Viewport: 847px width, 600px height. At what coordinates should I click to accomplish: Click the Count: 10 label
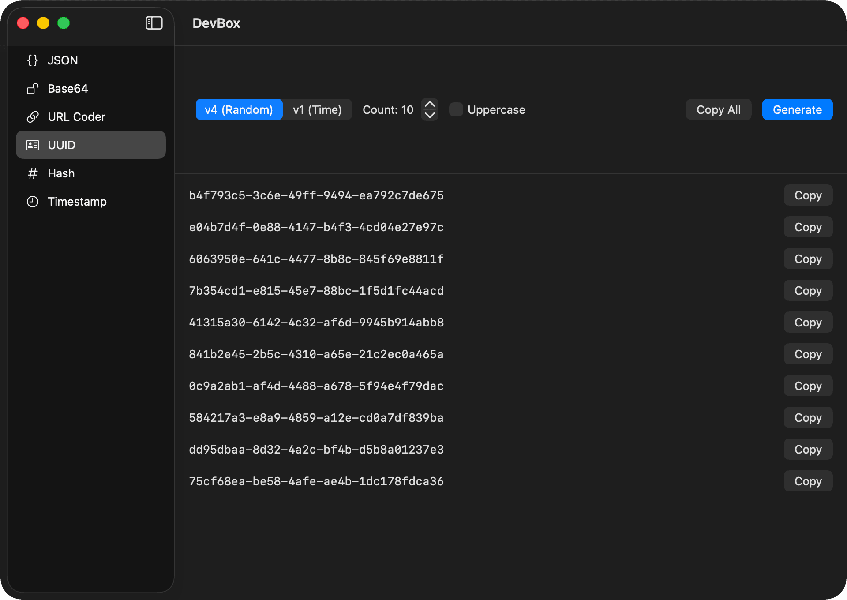(x=388, y=109)
